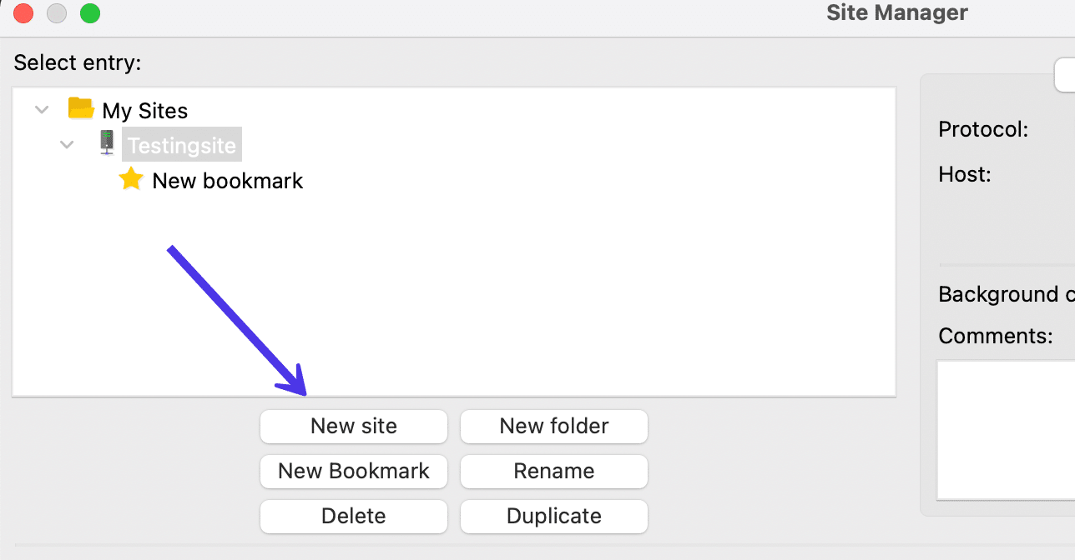The width and height of the screenshot is (1075, 560).
Task: Click the New folder button
Action: (554, 427)
